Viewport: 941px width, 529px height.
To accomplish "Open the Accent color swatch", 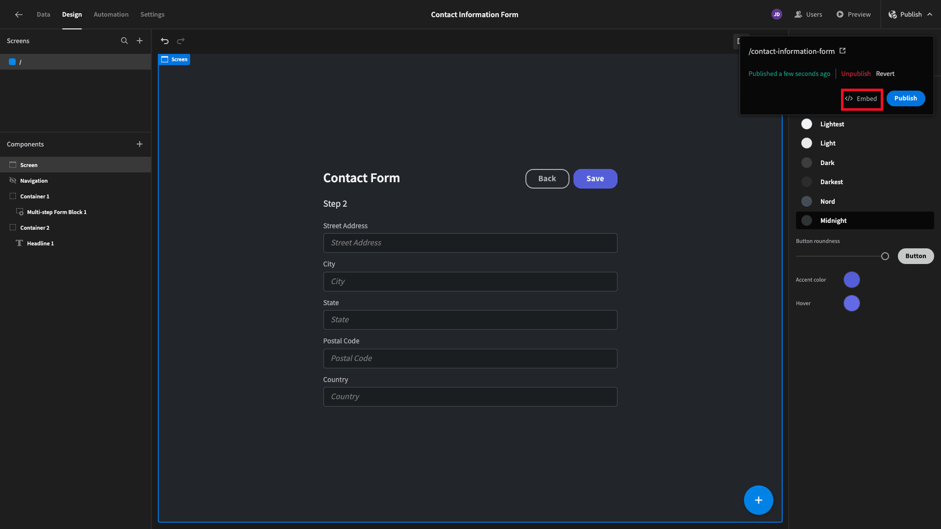I will click(x=851, y=280).
